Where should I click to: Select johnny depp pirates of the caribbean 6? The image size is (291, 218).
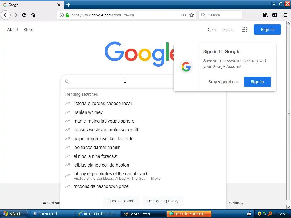[x=143, y=176]
